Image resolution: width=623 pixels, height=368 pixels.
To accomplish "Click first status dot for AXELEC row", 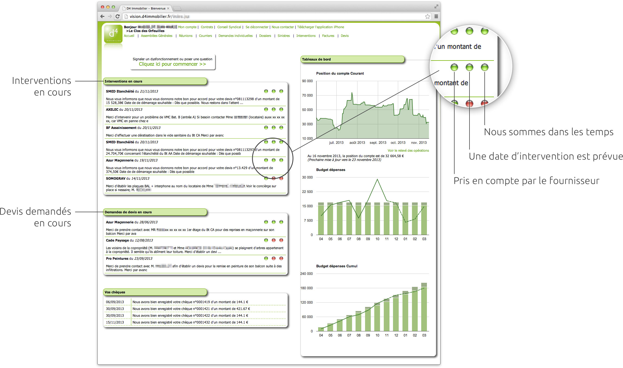I will pyautogui.click(x=266, y=109).
